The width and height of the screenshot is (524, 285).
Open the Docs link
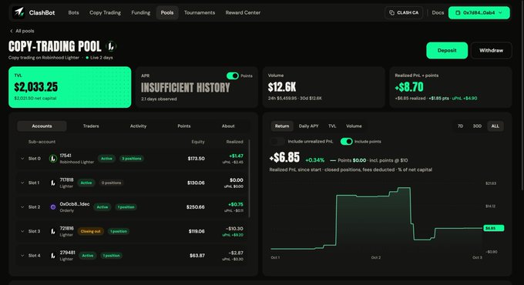point(438,12)
